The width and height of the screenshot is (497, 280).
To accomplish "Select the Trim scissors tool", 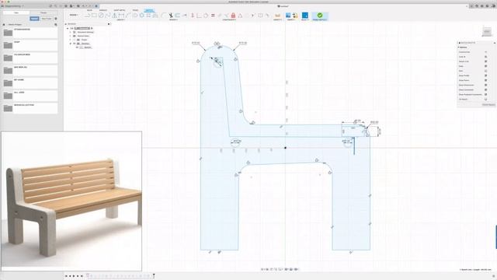I will tap(171, 16).
